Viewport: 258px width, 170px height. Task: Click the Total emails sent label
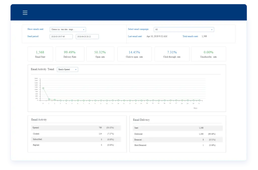click(191, 37)
